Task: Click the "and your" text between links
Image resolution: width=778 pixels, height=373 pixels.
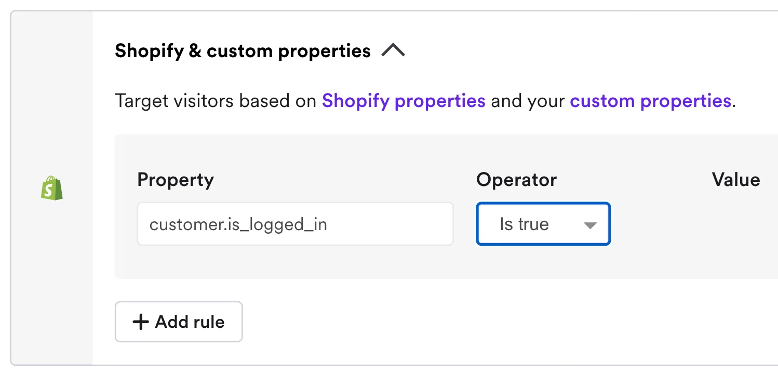Action: click(527, 101)
